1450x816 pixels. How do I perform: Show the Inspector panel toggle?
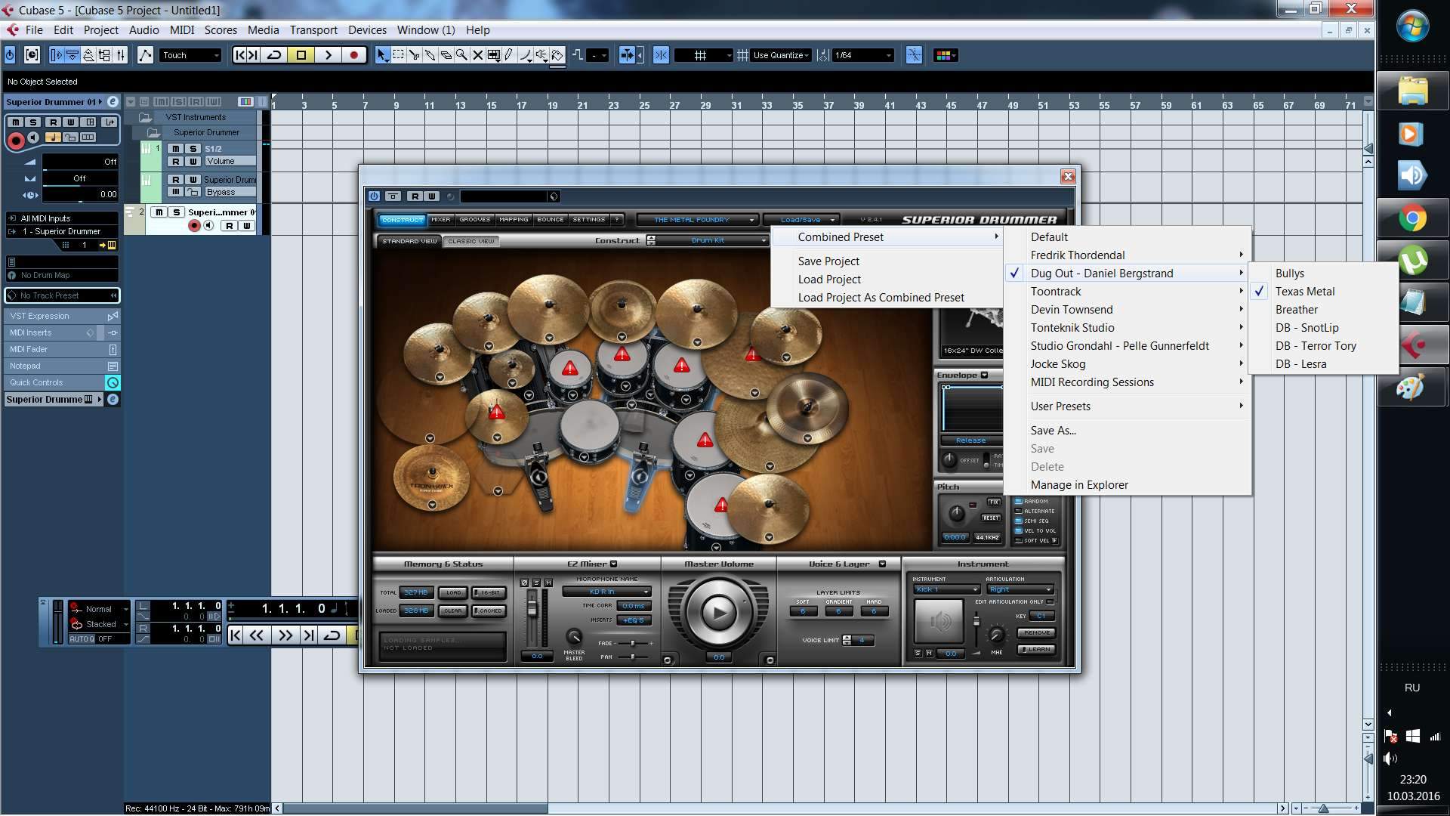pyautogui.click(x=56, y=55)
